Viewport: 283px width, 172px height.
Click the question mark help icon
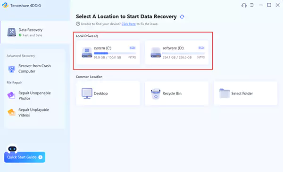coord(78,24)
